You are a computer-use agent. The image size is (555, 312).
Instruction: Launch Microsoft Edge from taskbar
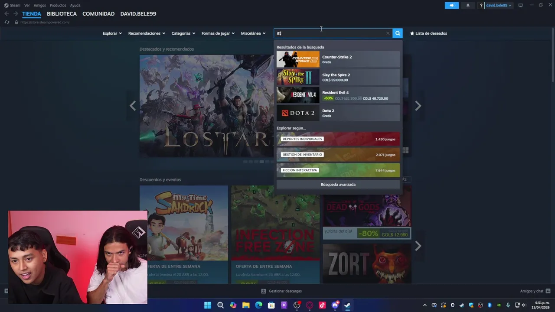tap(259, 305)
